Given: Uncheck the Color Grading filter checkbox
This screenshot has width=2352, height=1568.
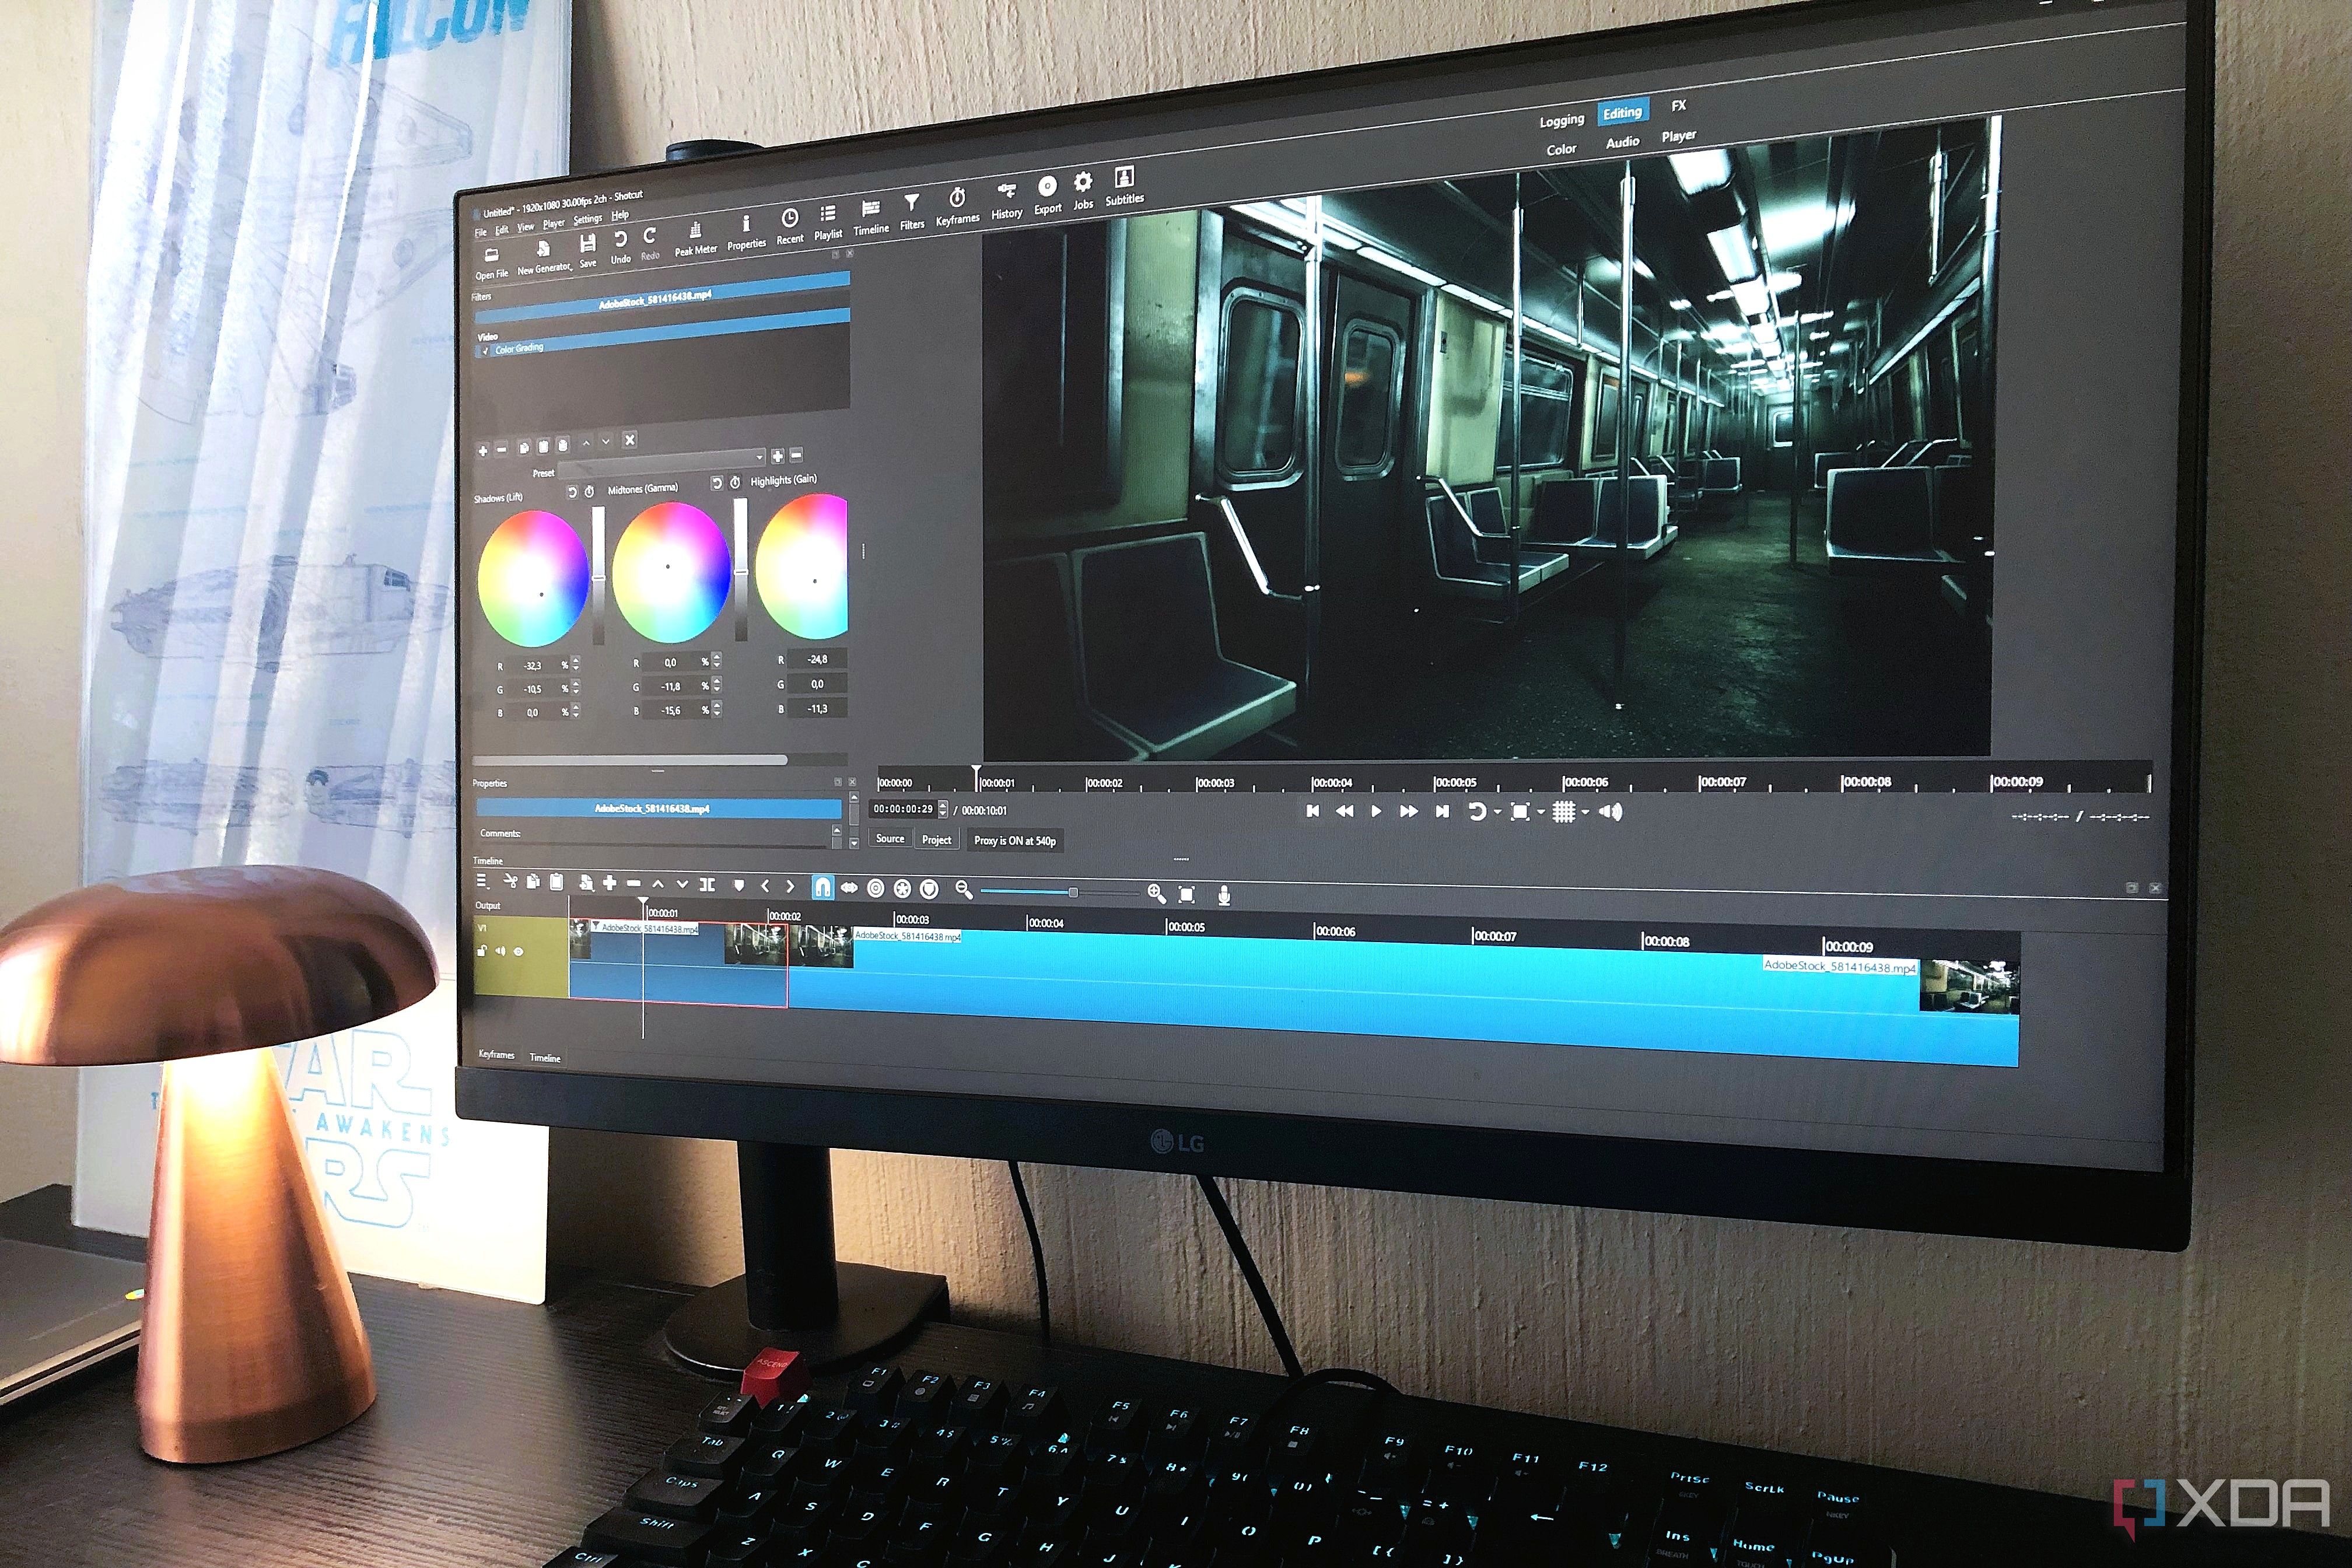Looking at the screenshot, I should point(486,351).
